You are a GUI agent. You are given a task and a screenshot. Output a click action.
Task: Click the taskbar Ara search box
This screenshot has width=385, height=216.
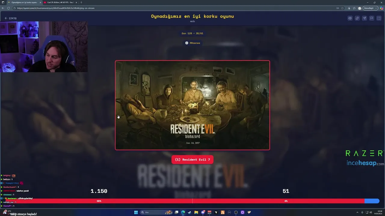click(156, 212)
